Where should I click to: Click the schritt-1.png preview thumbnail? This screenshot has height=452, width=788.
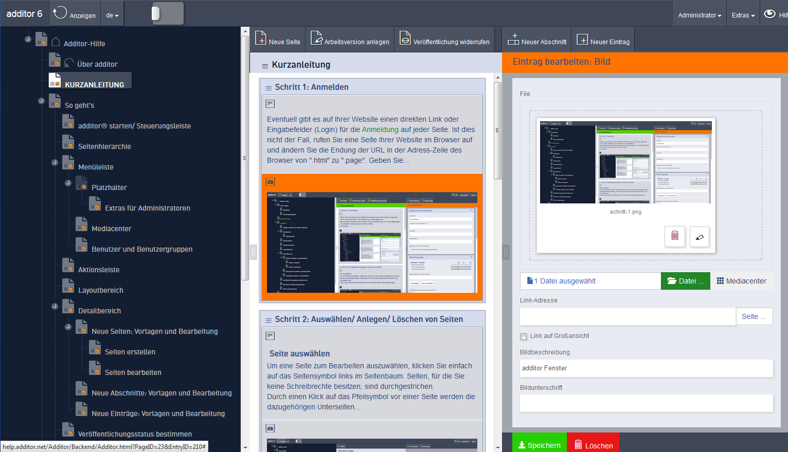tap(625, 162)
